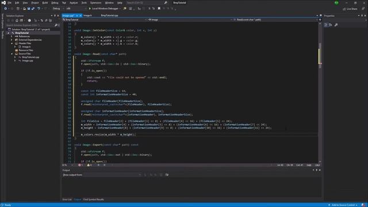Click the user account avatar icon
This screenshot has width=368, height=207.
[336, 3]
